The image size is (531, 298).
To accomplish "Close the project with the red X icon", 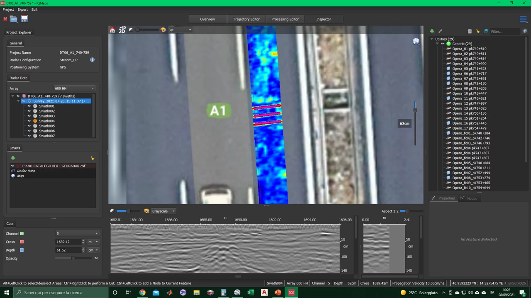I will (5, 19).
